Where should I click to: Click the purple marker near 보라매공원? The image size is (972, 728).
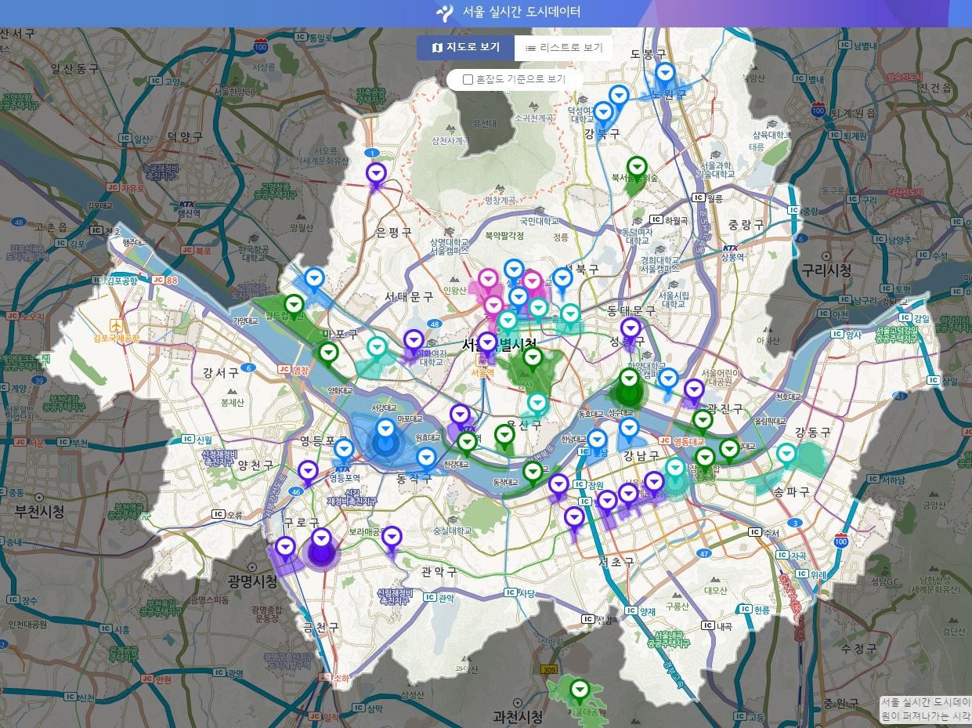[392, 538]
